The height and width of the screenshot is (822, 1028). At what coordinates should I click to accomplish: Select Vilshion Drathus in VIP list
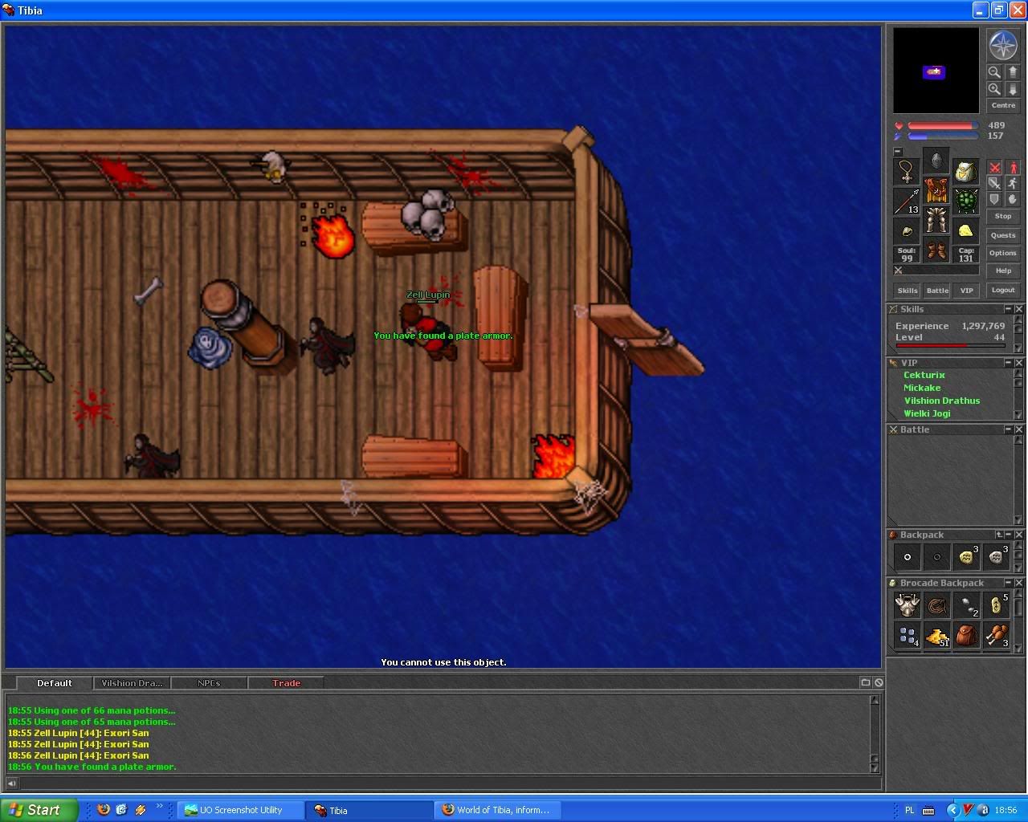pos(941,401)
